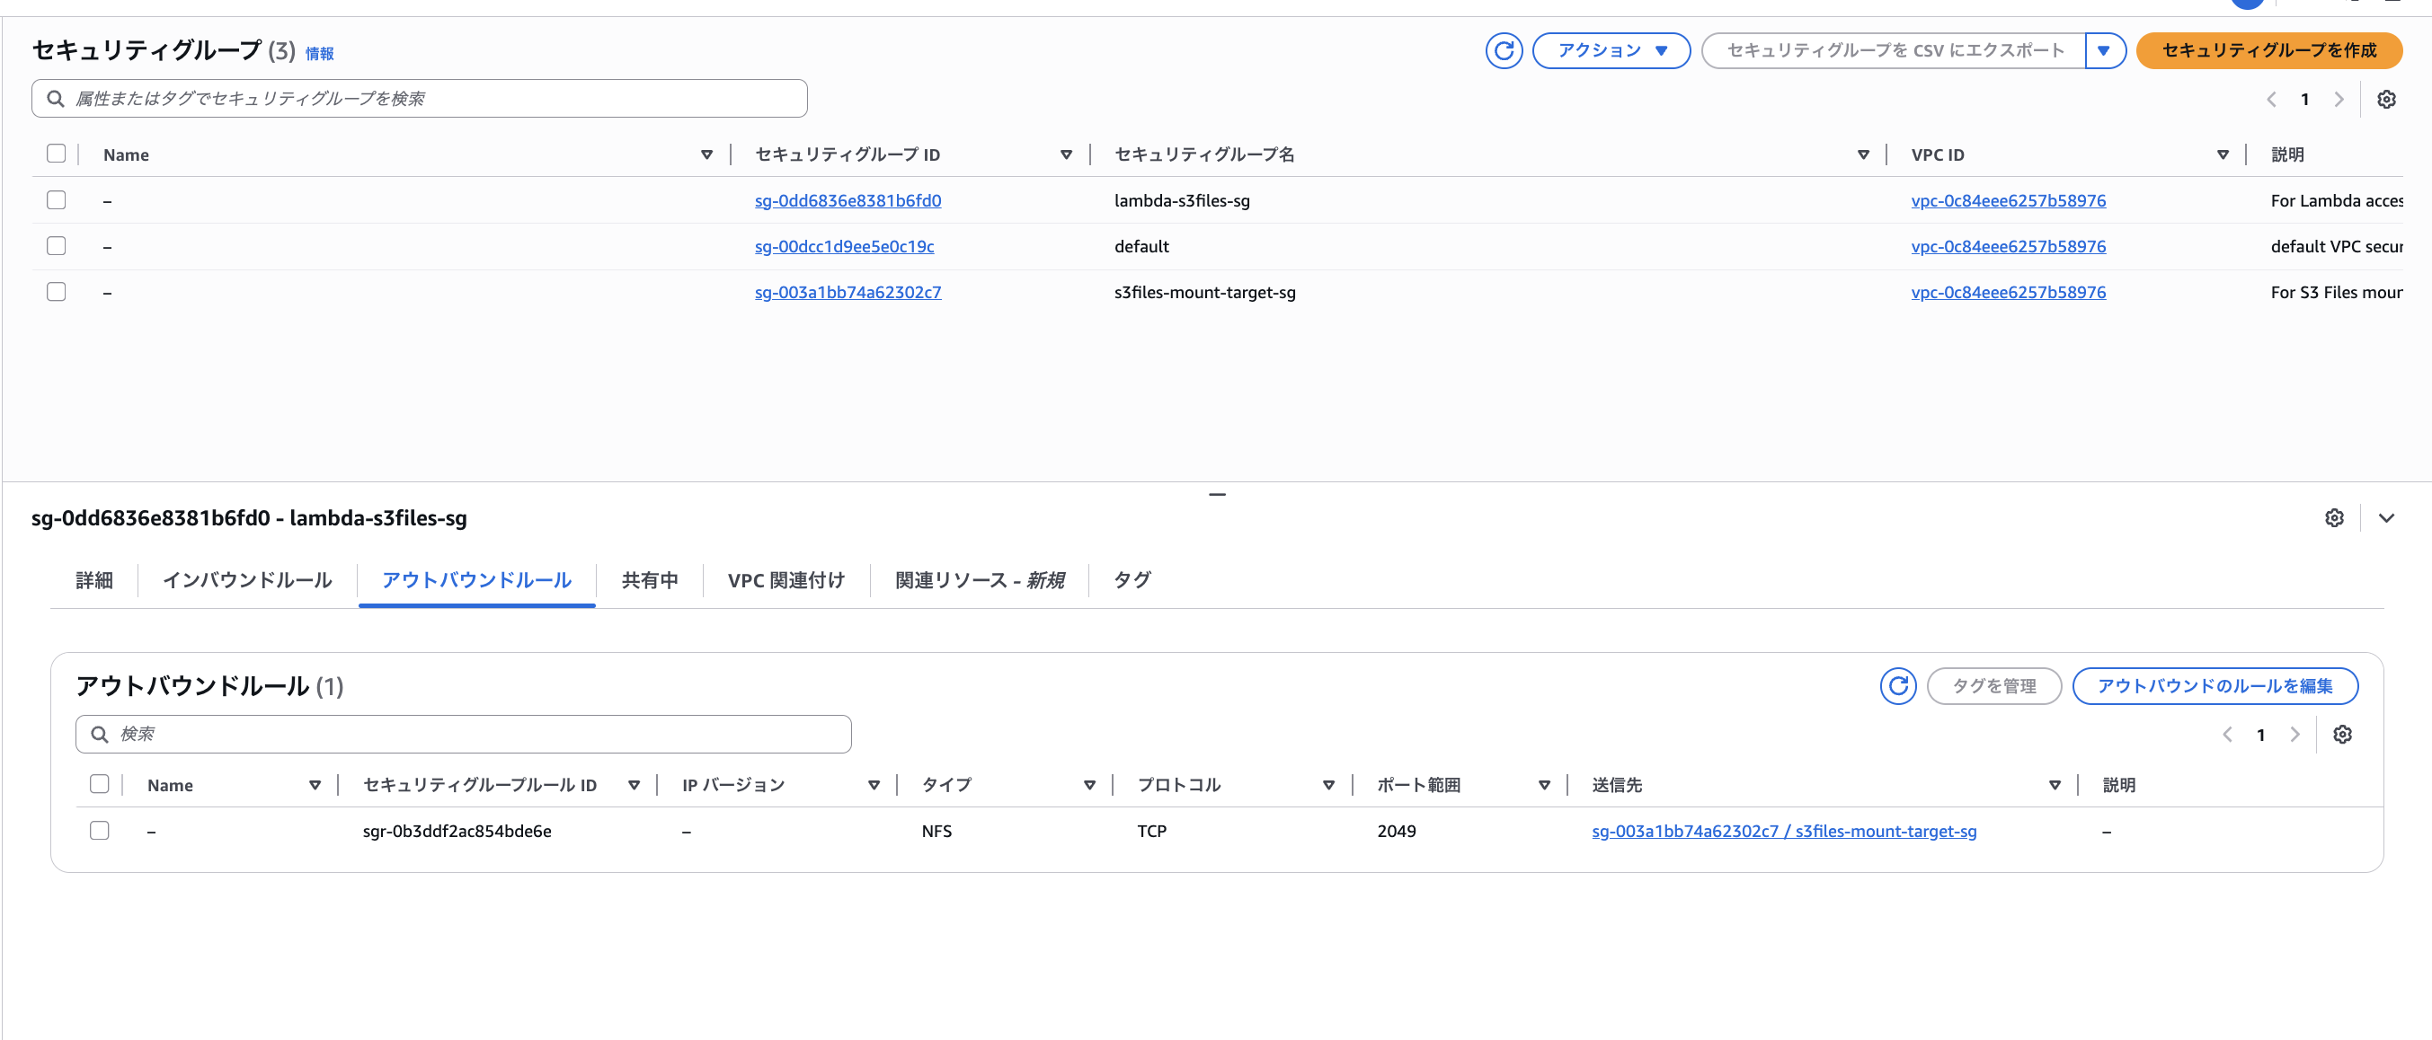This screenshot has width=2432, height=1040.
Task: Click the previous page arrow above the table
Action: pos(2271,99)
